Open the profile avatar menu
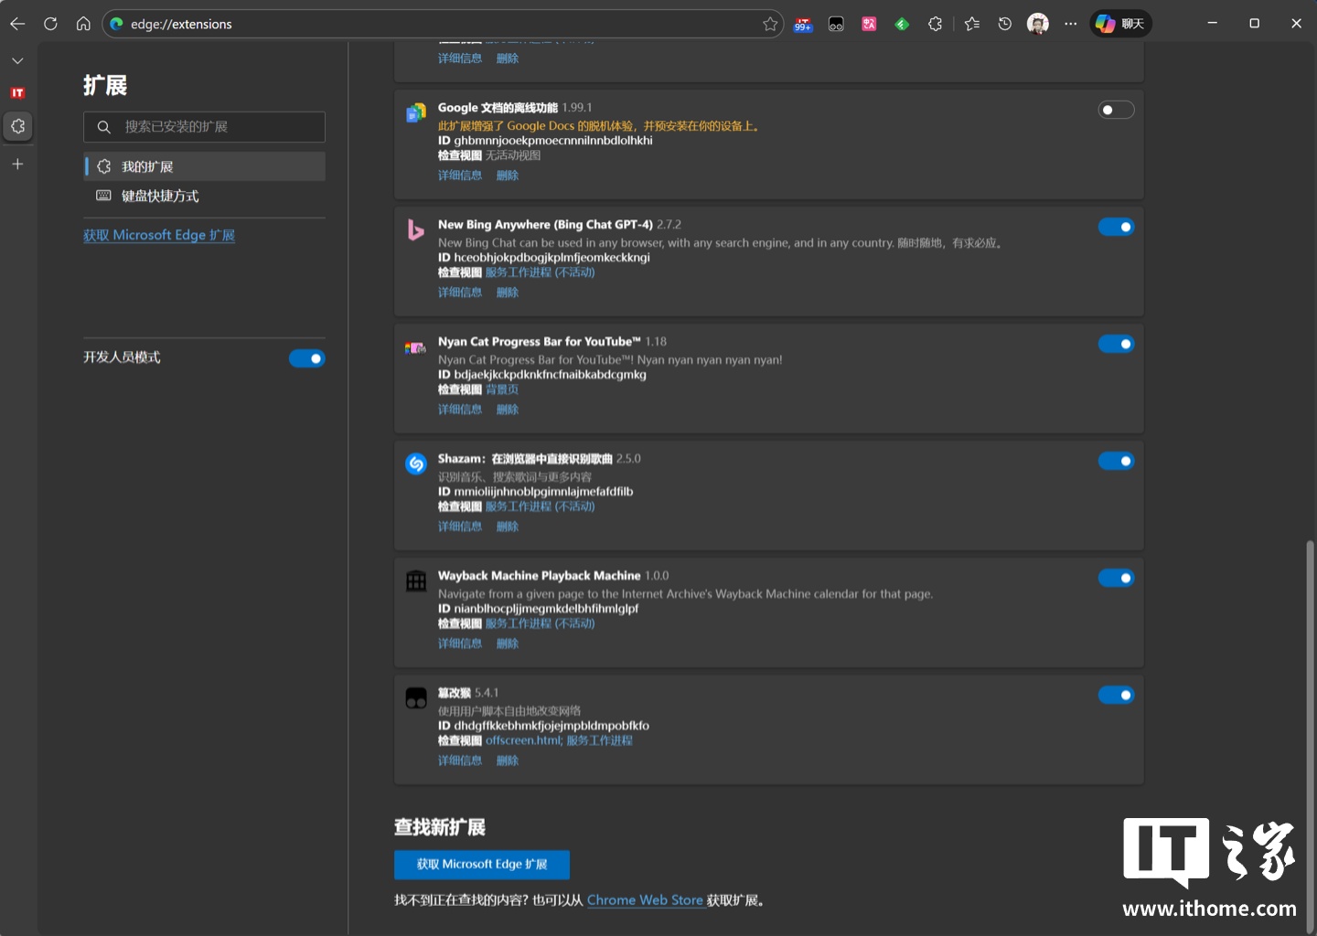This screenshot has width=1317, height=936. tap(1037, 24)
